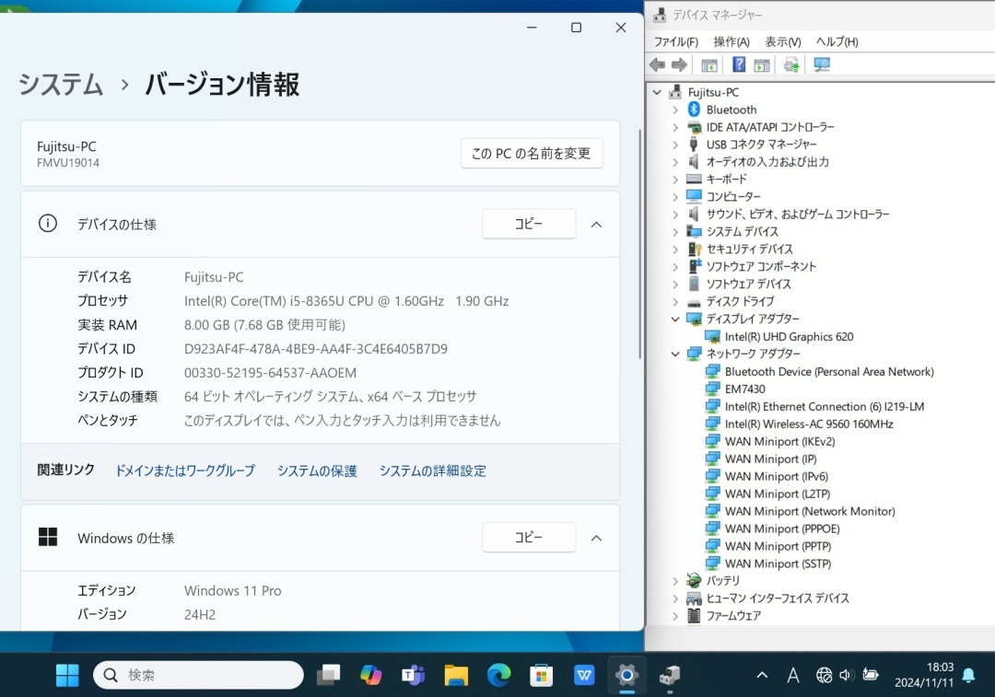The height and width of the screenshot is (697, 995).
Task: Expand the Bluetooth category
Action: tap(675, 110)
